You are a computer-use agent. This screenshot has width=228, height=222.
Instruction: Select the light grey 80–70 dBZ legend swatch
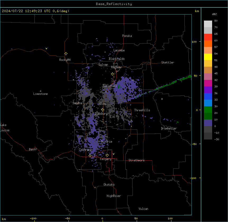(208, 24)
